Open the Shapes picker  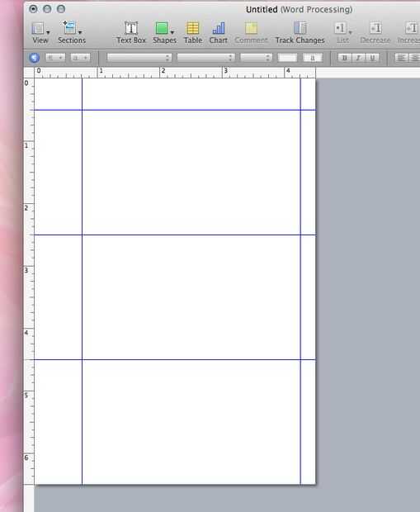(x=164, y=32)
